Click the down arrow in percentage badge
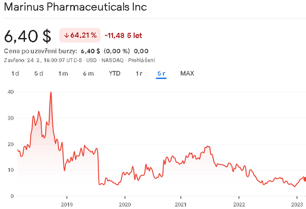This screenshot has width=306, height=209. [x=66, y=35]
